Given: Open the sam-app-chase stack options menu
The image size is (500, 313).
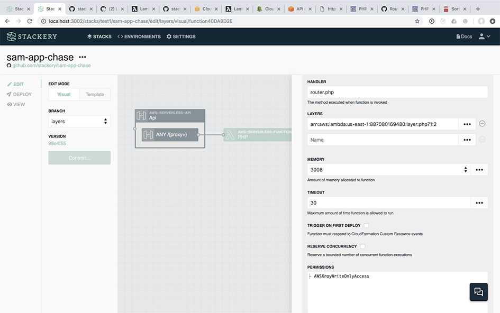Looking at the screenshot, I should tap(83, 57).
